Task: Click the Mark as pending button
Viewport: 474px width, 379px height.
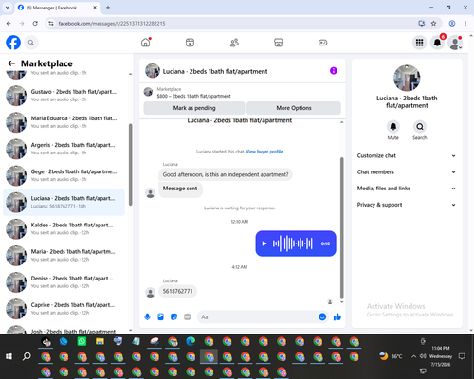Action: click(x=194, y=108)
